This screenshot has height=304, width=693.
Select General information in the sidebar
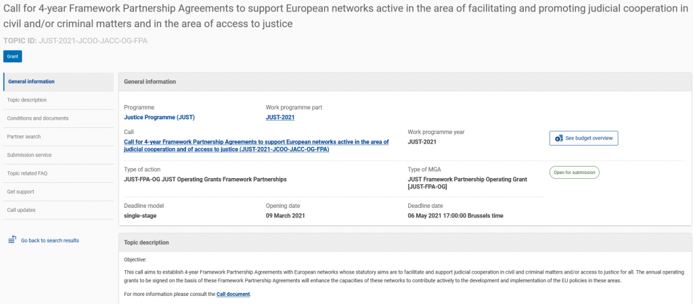coord(58,82)
